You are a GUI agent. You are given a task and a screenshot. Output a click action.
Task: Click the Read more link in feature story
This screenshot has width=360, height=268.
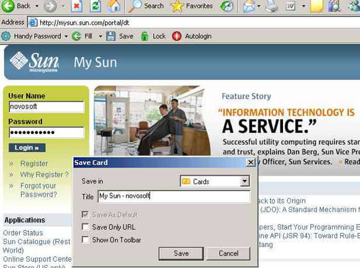point(352,162)
